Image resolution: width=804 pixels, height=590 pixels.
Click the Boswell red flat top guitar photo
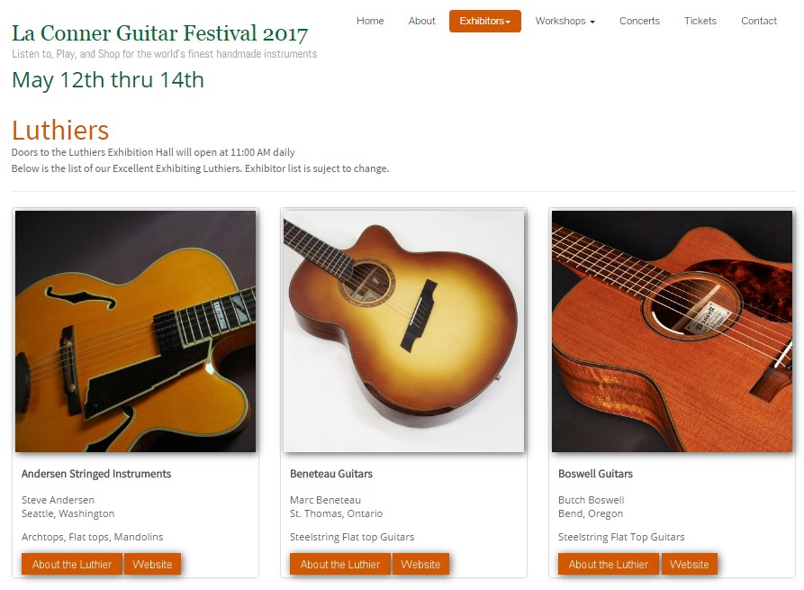[673, 331]
